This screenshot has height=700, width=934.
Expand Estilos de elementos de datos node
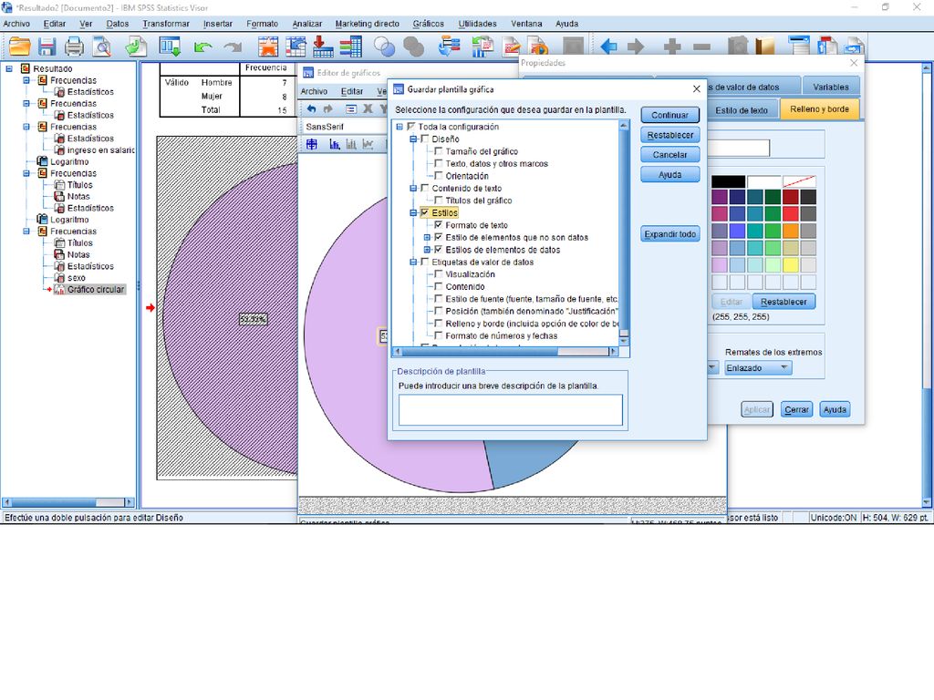[x=427, y=250]
